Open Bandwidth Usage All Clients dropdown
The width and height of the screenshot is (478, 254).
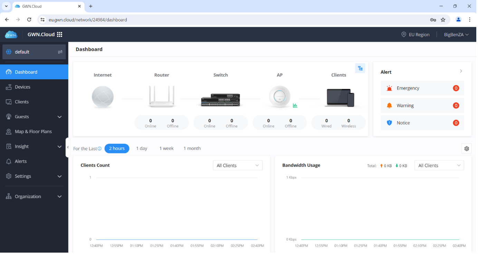tap(439, 165)
